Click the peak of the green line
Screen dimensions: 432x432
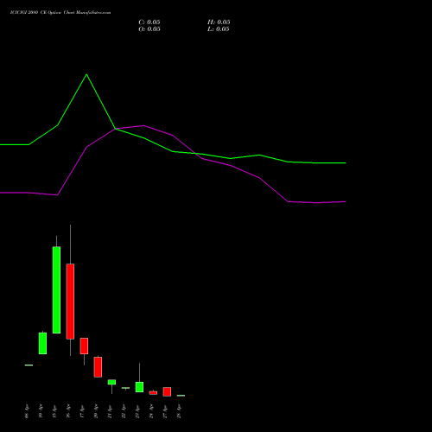tap(86, 74)
